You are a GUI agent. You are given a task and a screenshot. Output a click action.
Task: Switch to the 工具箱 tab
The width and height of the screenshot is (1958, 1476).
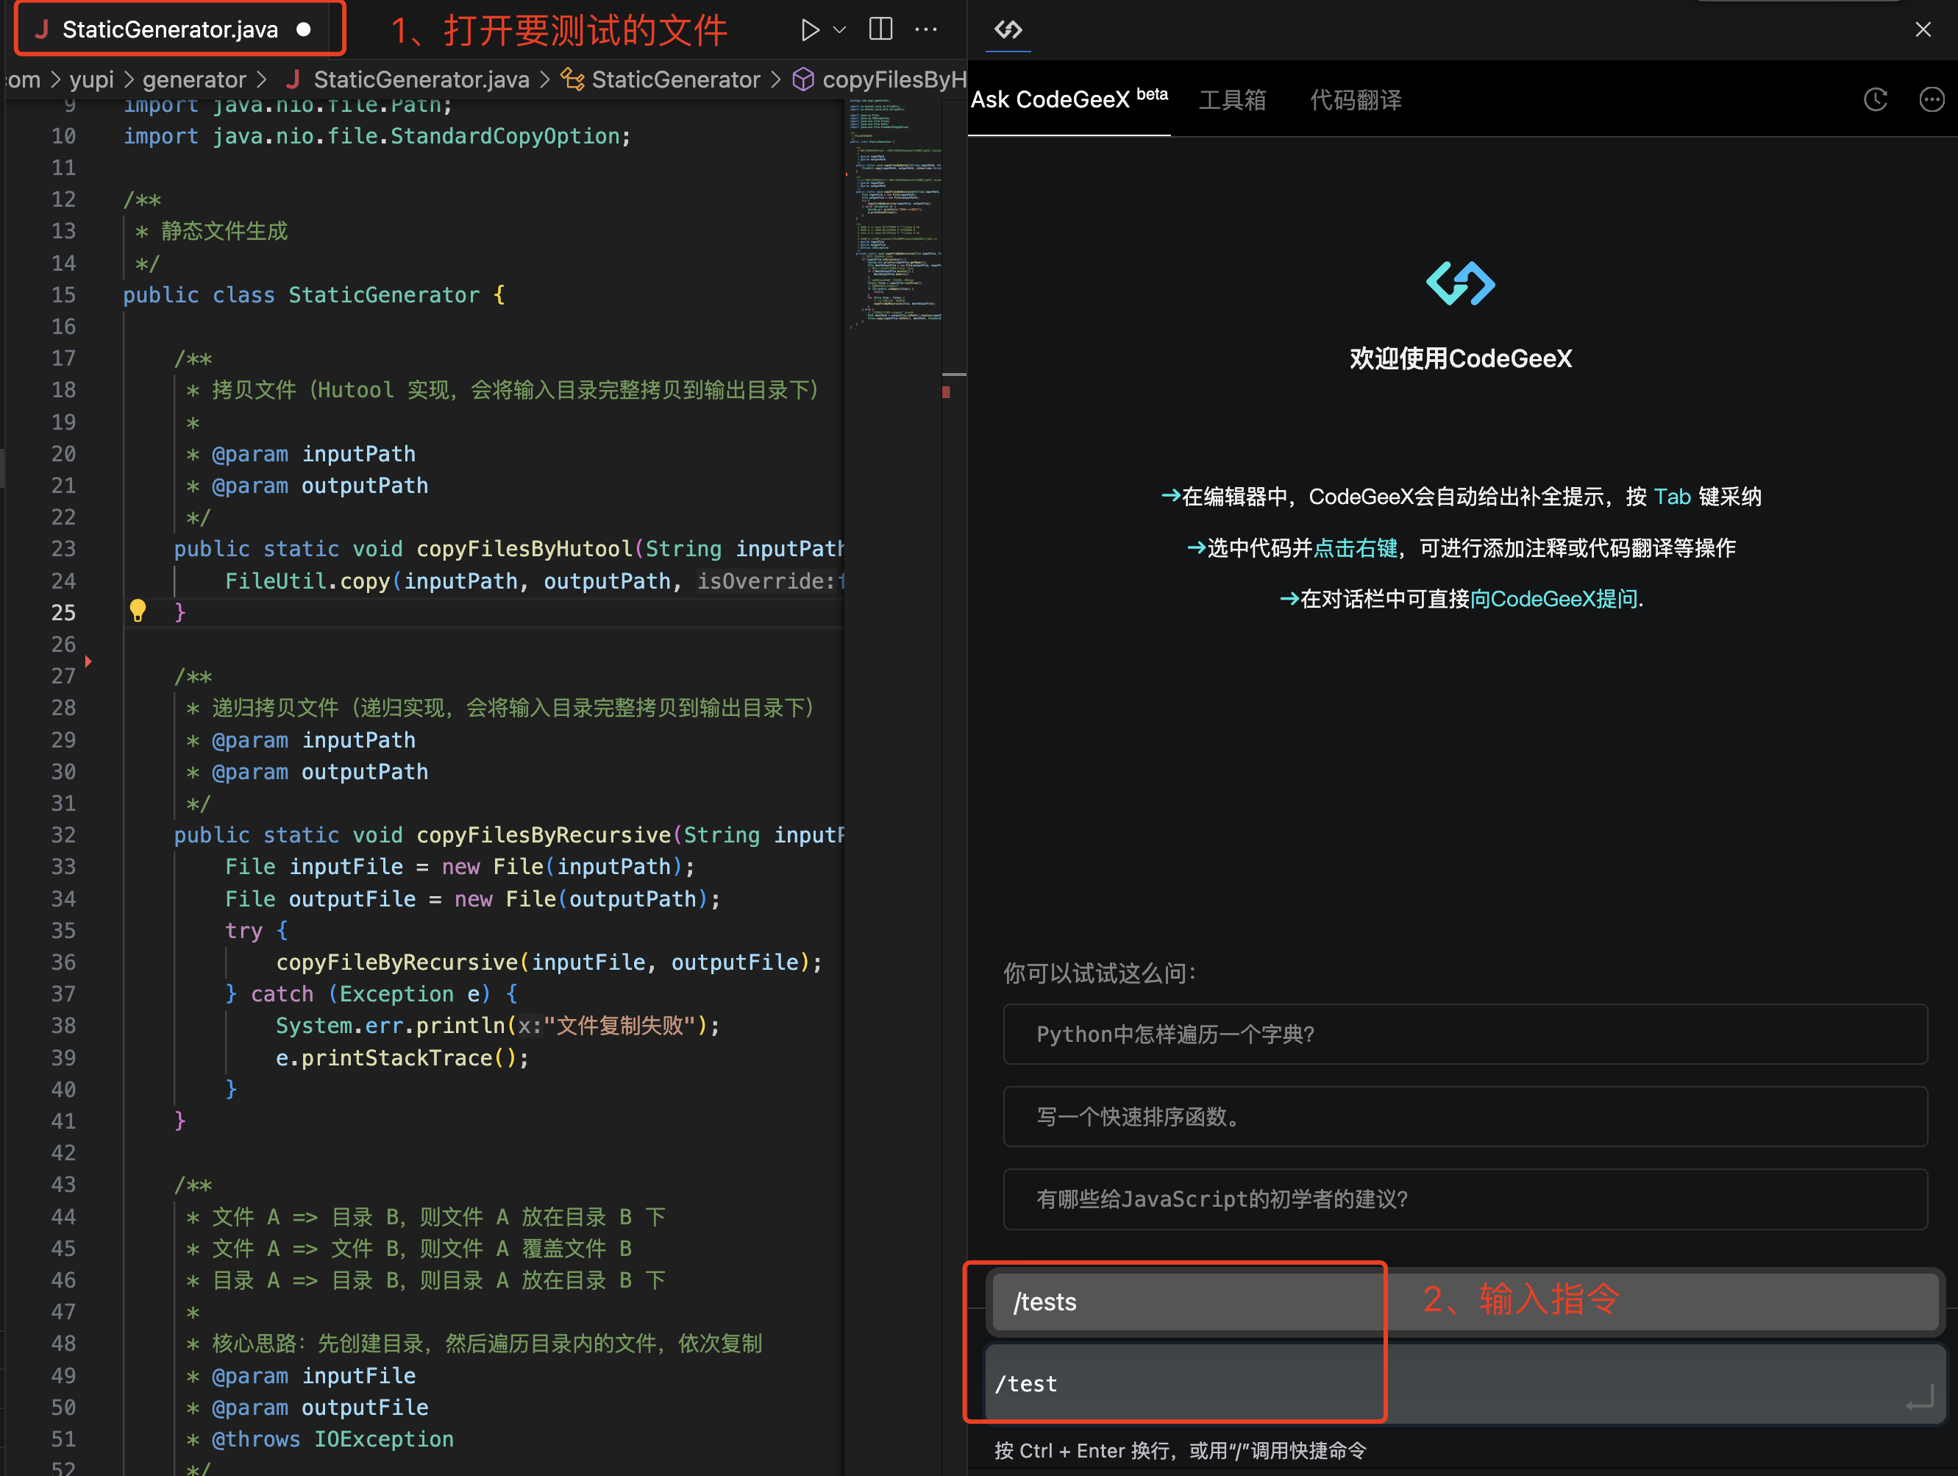pos(1232,100)
